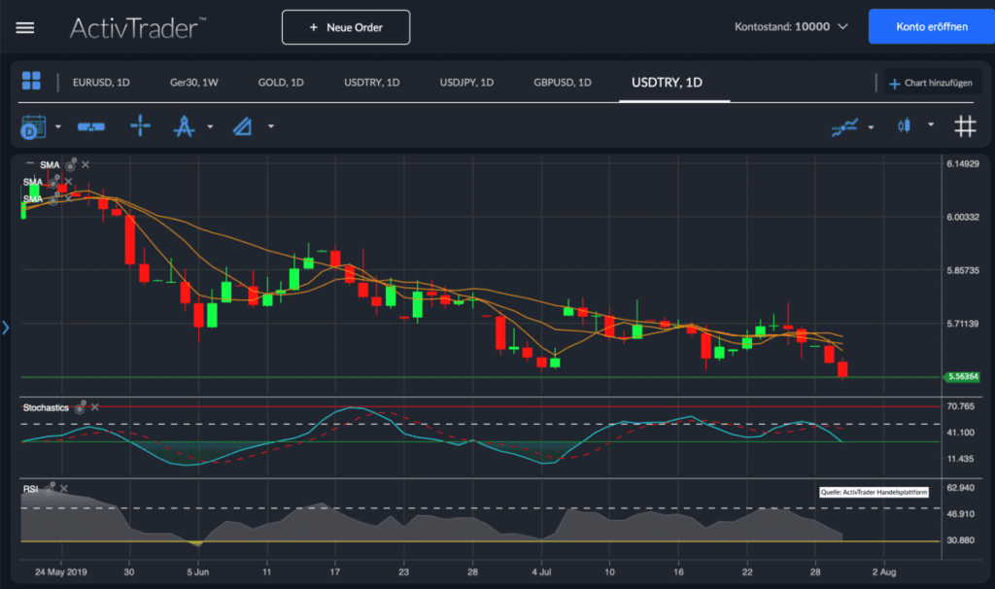995x589 pixels.
Task: Switch to the USDJPY, 1D tab
Action: pyautogui.click(x=466, y=83)
